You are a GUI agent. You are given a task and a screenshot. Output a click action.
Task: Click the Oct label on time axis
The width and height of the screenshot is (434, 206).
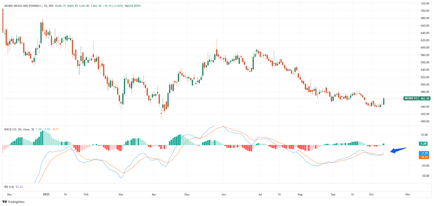coord(371,194)
